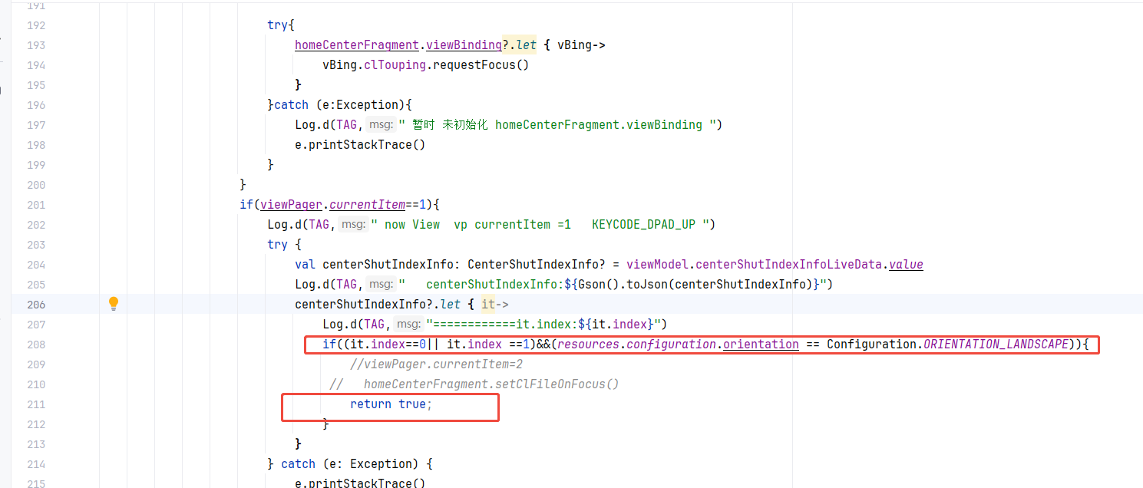
Task: Click the highlighted it-> on line 206
Action: 494,305
